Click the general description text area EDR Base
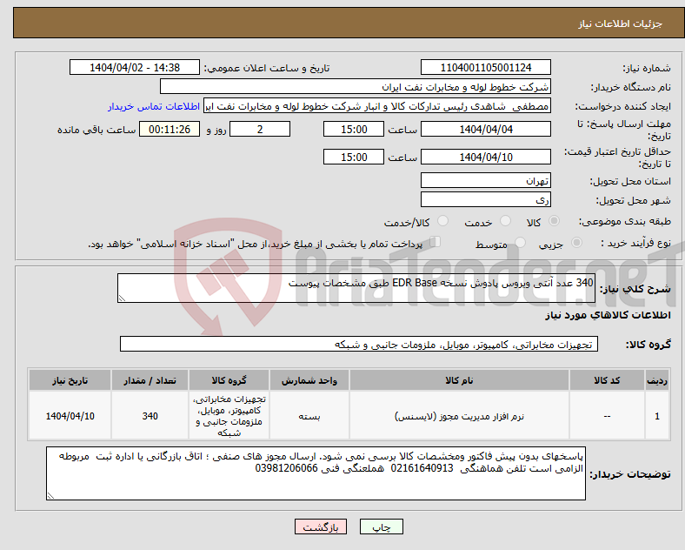Screen dimensions: 685x550 (356, 288)
